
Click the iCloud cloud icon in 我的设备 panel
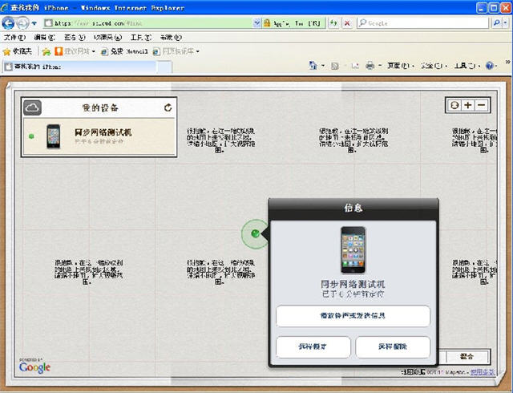click(x=32, y=107)
